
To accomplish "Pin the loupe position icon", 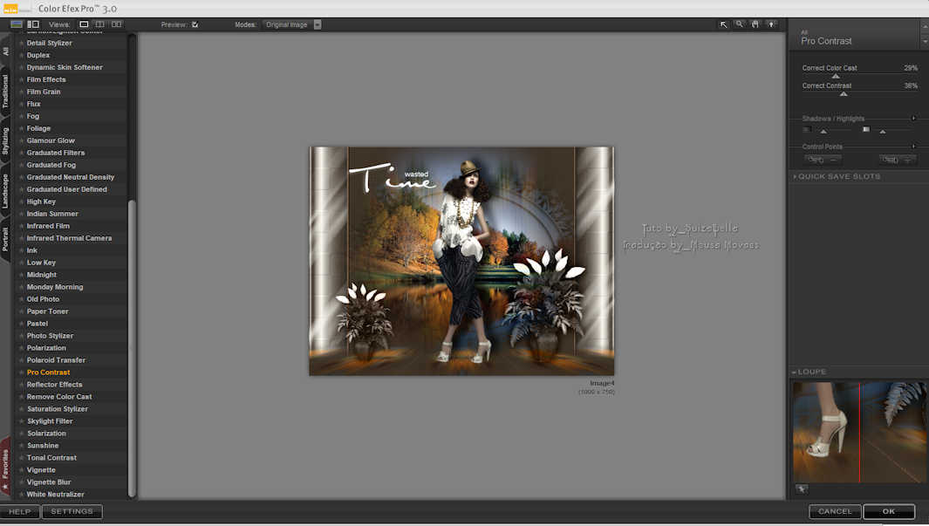I will (x=802, y=489).
